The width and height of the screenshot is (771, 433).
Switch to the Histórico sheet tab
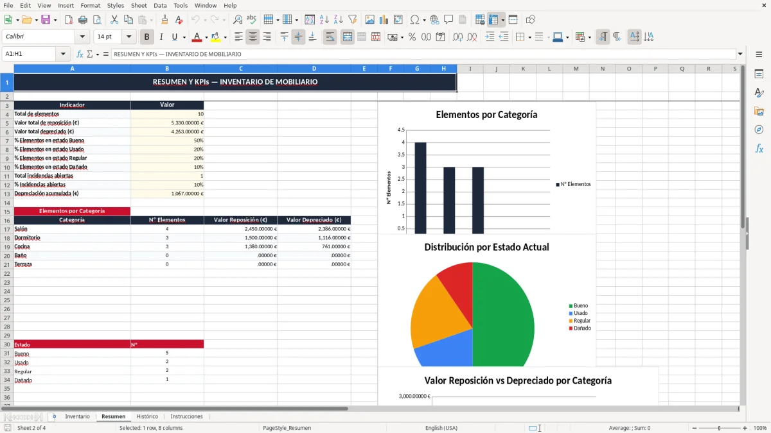tap(147, 416)
